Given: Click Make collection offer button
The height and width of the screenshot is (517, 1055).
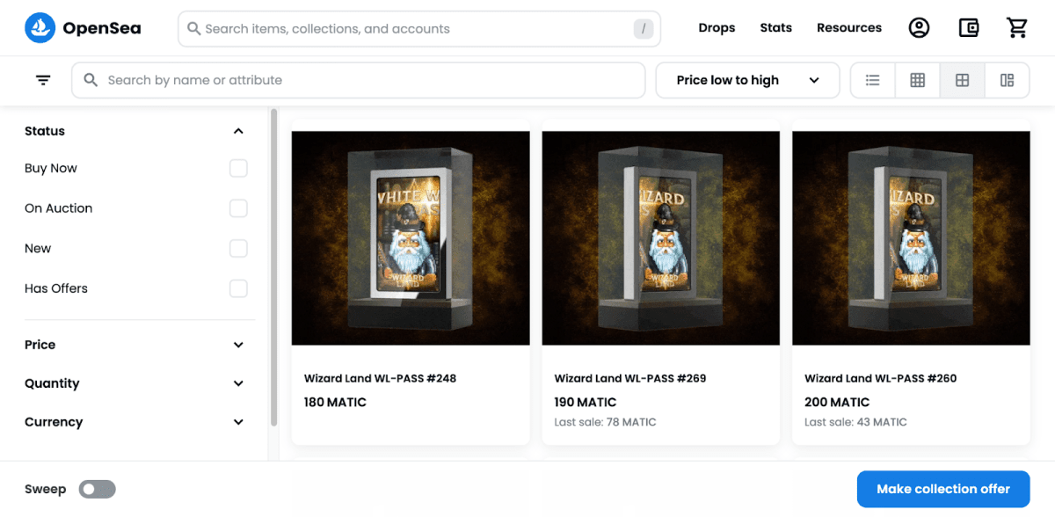Looking at the screenshot, I should click(942, 489).
